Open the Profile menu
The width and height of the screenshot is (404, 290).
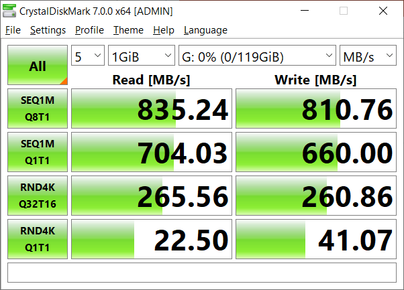89,30
